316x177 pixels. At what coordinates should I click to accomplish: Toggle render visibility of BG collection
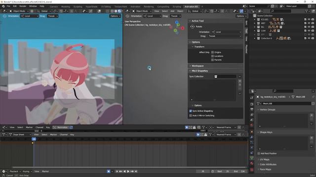click(313, 27)
